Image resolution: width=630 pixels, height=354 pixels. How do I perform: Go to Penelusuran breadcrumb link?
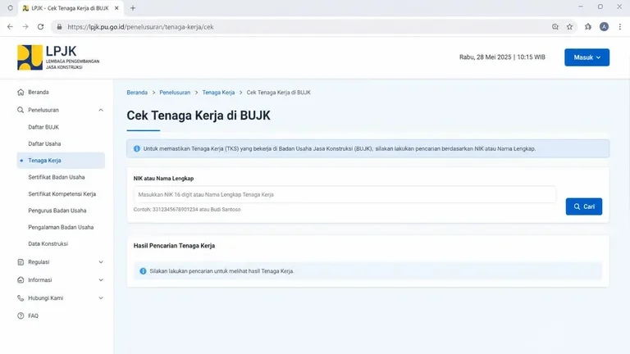175,93
